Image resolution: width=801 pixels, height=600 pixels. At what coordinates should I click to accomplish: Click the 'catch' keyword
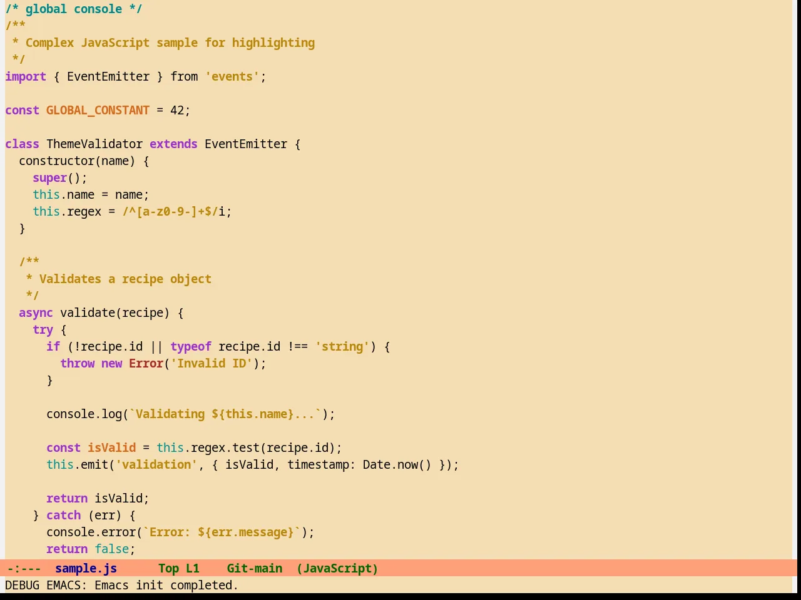[x=64, y=515]
